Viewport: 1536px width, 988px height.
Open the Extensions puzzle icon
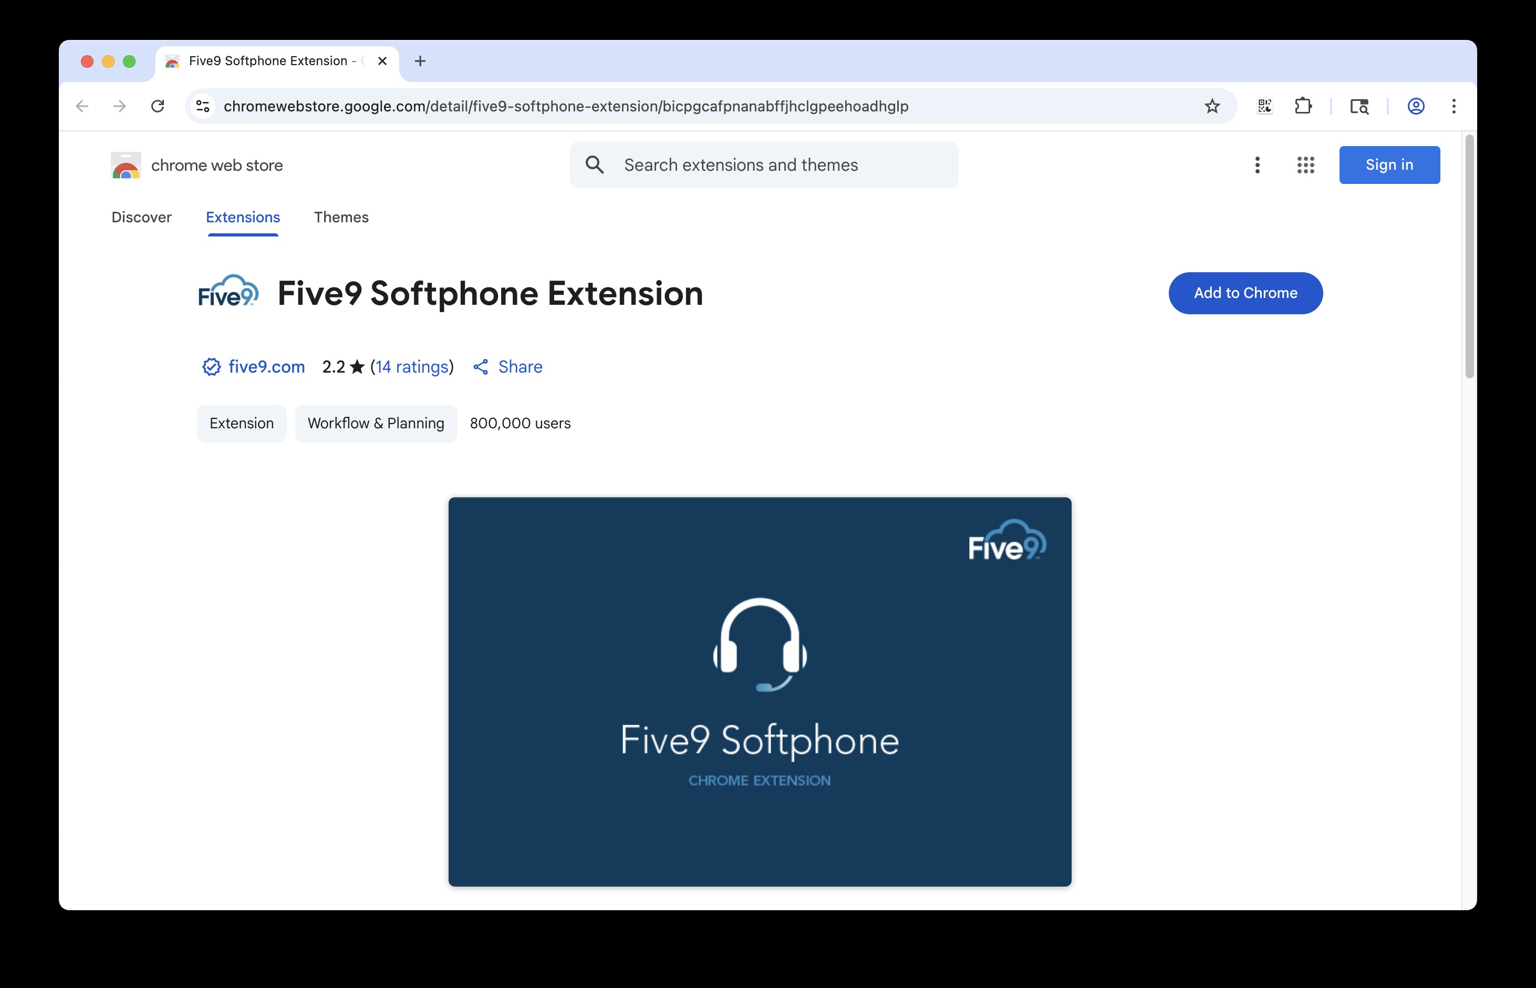tap(1303, 106)
